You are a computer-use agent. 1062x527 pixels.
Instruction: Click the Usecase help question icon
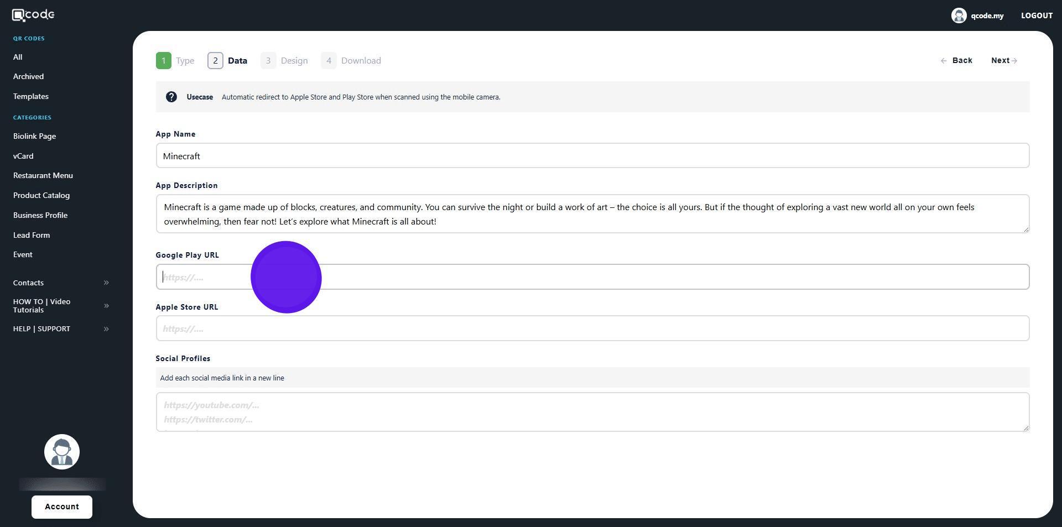(x=171, y=97)
